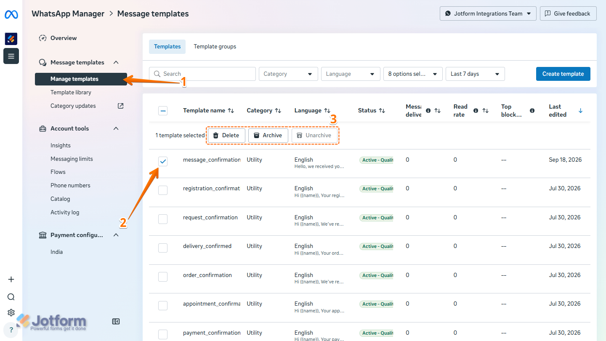Screen dimensions: 606x341
Task: Check the request_confirmation row checkbox
Action: [x=163, y=219]
